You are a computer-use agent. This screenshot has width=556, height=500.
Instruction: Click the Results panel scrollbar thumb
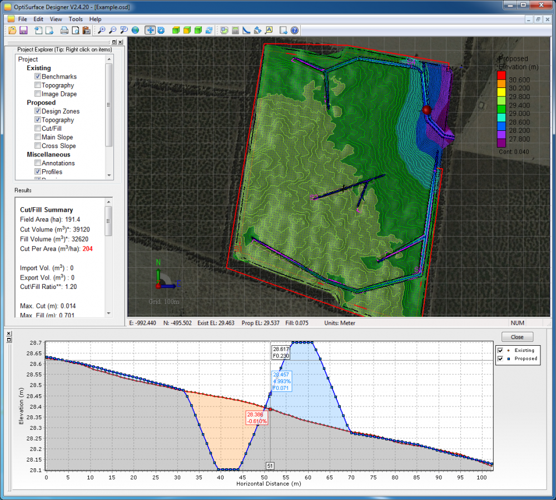pos(109,221)
